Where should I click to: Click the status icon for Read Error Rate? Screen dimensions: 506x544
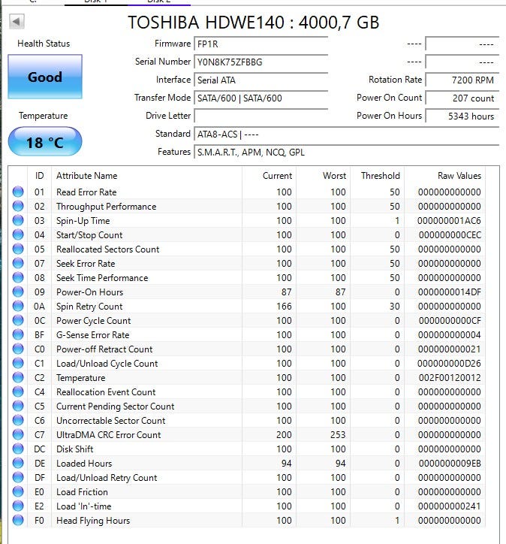click(18, 192)
